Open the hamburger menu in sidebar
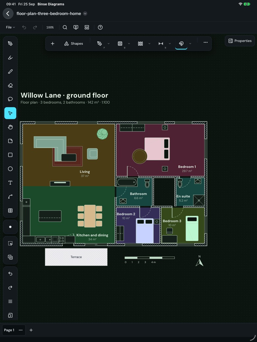257x342 pixels. tap(10, 302)
